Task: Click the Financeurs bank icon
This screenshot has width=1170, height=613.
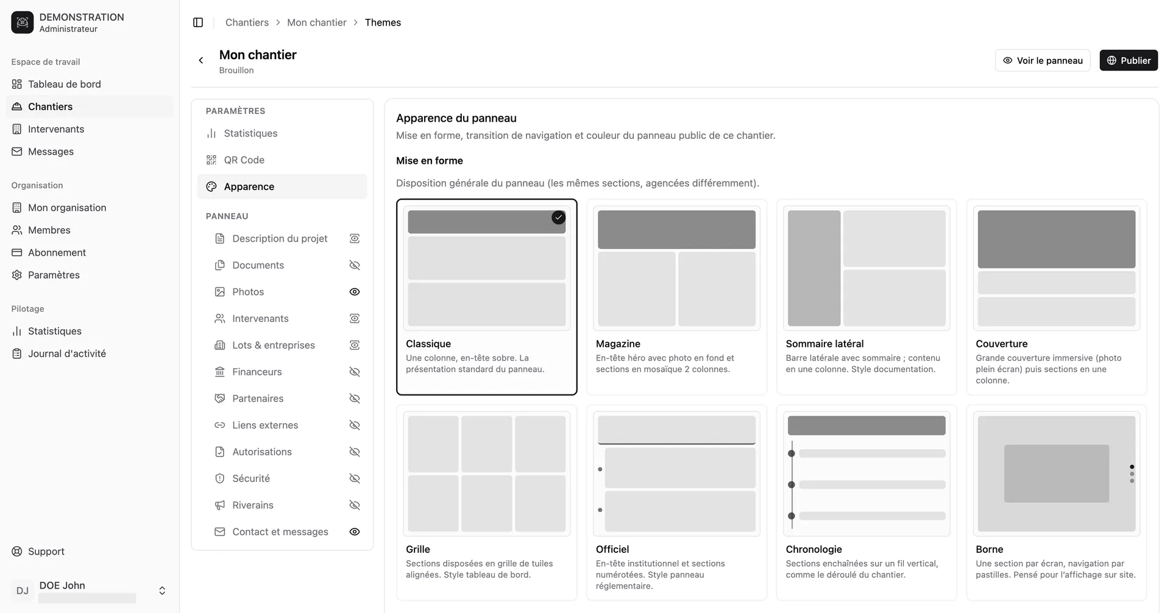Action: click(220, 372)
